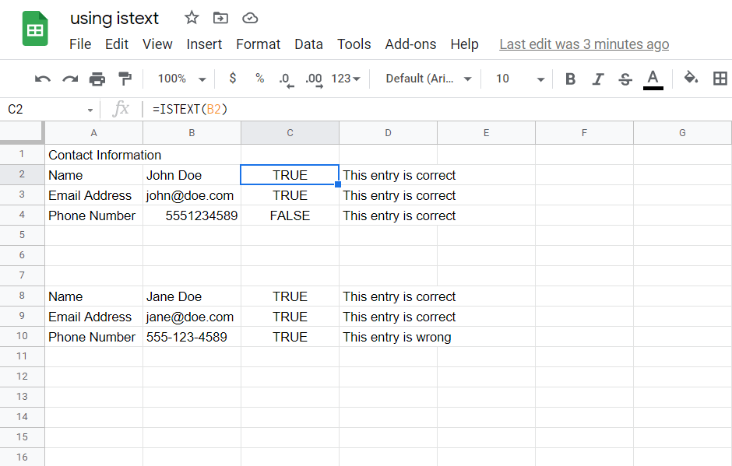Select the 'Phone Number' cell in row 4
The image size is (732, 466).
coord(93,215)
